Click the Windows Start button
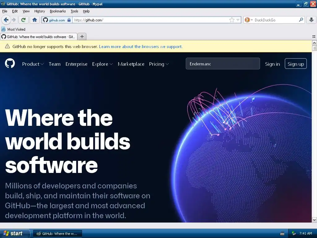Screen dimensions: 317x238 coord(15,234)
